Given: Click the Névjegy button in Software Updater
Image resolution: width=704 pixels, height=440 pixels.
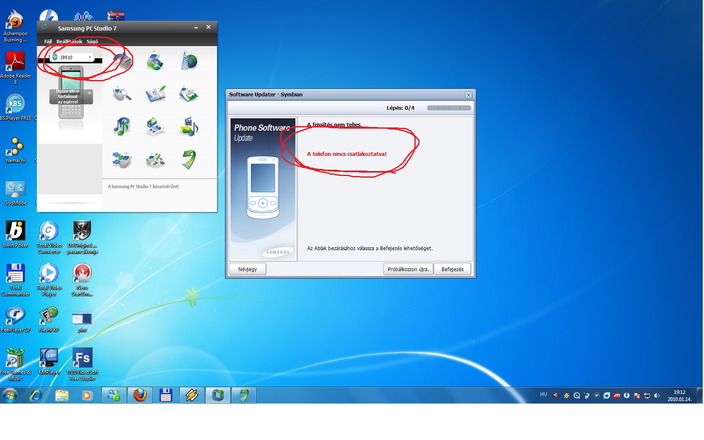Looking at the screenshot, I should click(x=247, y=269).
